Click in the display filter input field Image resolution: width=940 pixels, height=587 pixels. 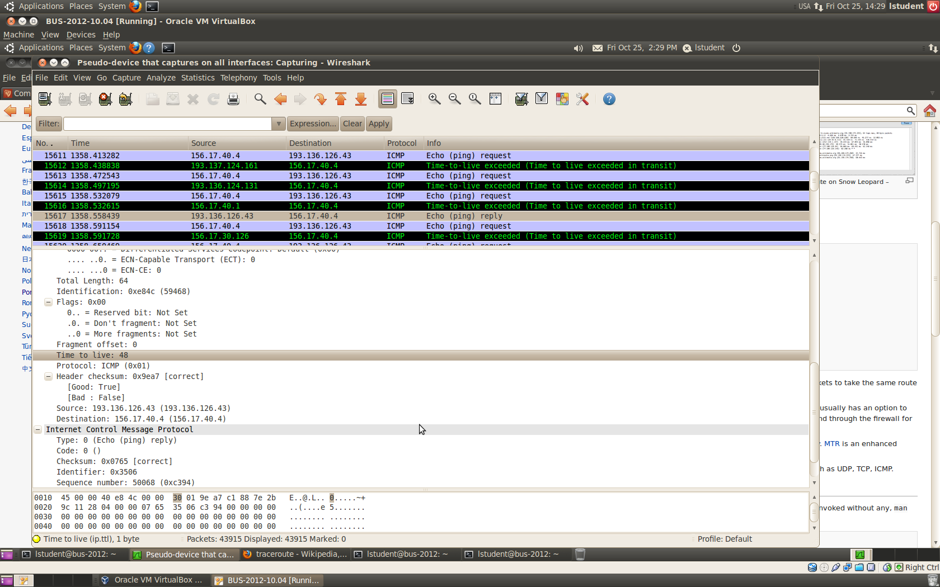[168, 124]
